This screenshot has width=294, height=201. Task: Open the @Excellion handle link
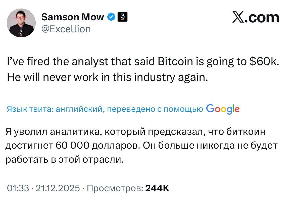pyautogui.click(x=66, y=29)
